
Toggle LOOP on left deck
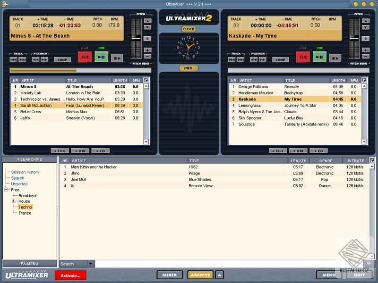(x=62, y=60)
